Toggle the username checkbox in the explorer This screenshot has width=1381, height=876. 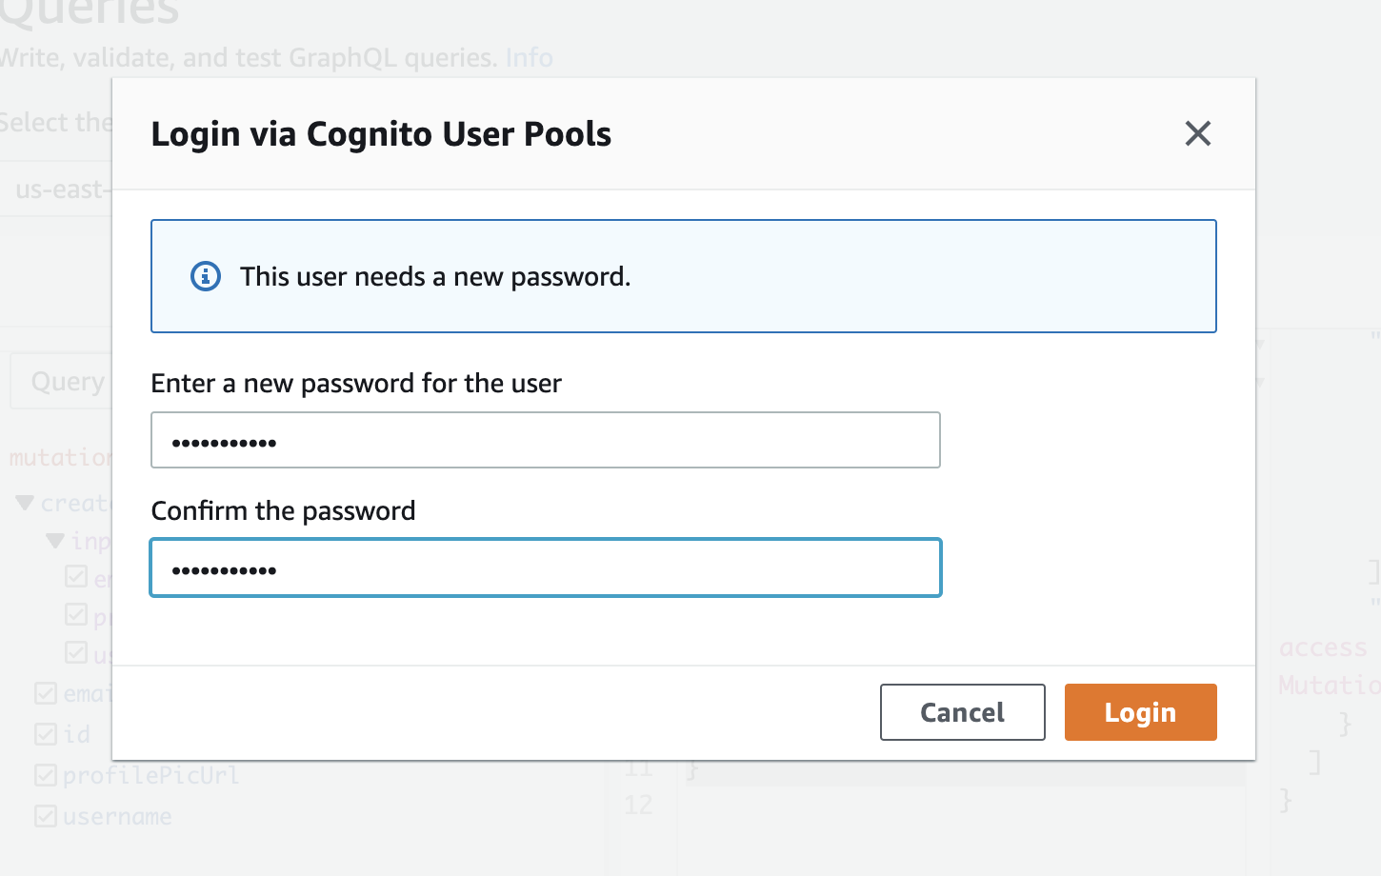[46, 816]
